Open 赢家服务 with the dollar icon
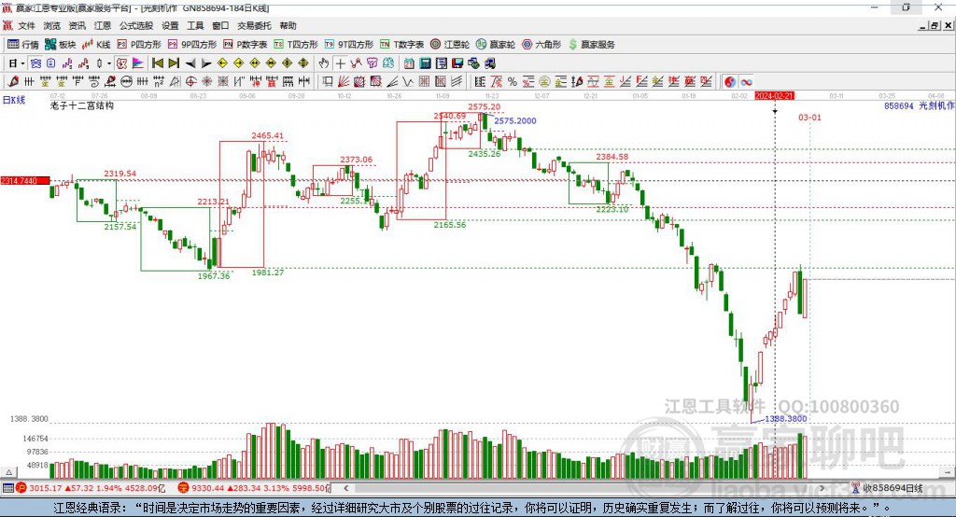Image resolution: width=956 pixels, height=517 pixels. tap(591, 45)
